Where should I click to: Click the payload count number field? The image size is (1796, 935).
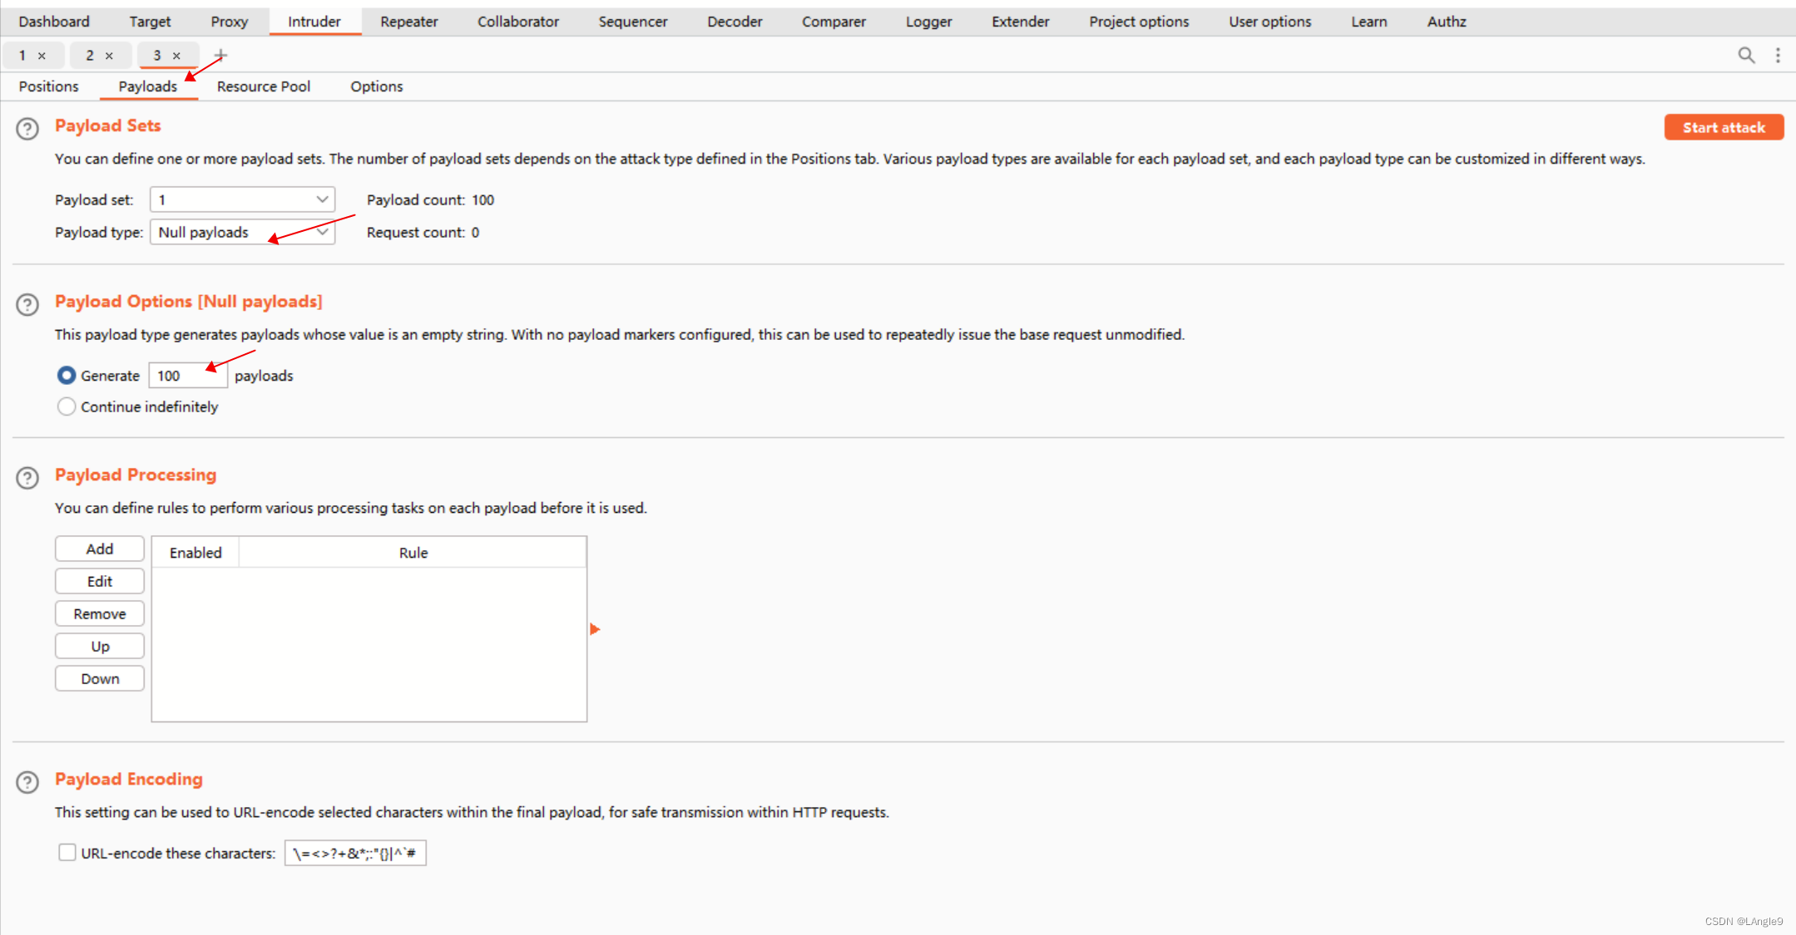187,376
